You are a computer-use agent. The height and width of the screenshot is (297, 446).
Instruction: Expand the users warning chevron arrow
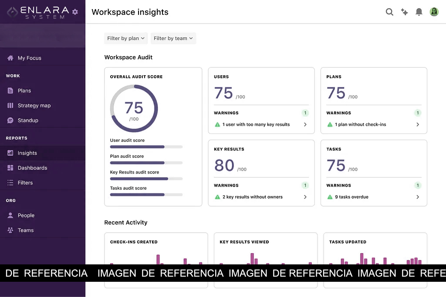tap(305, 125)
